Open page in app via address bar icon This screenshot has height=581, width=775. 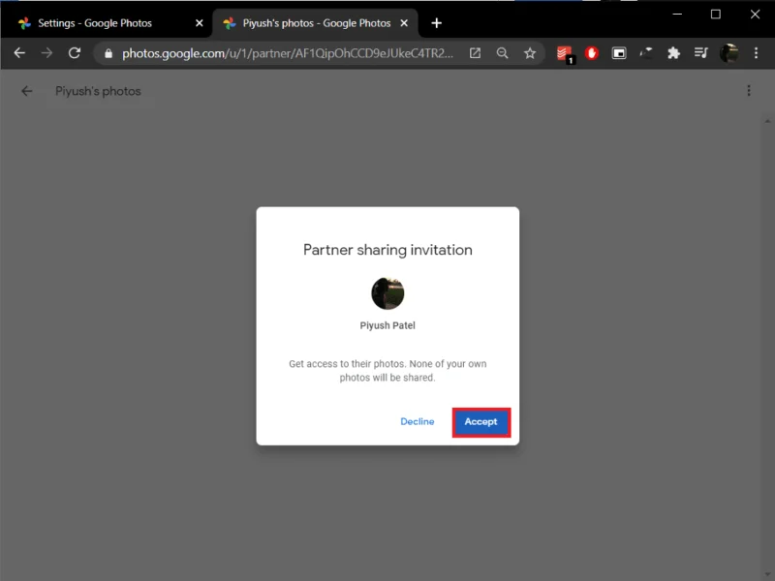[x=475, y=53]
